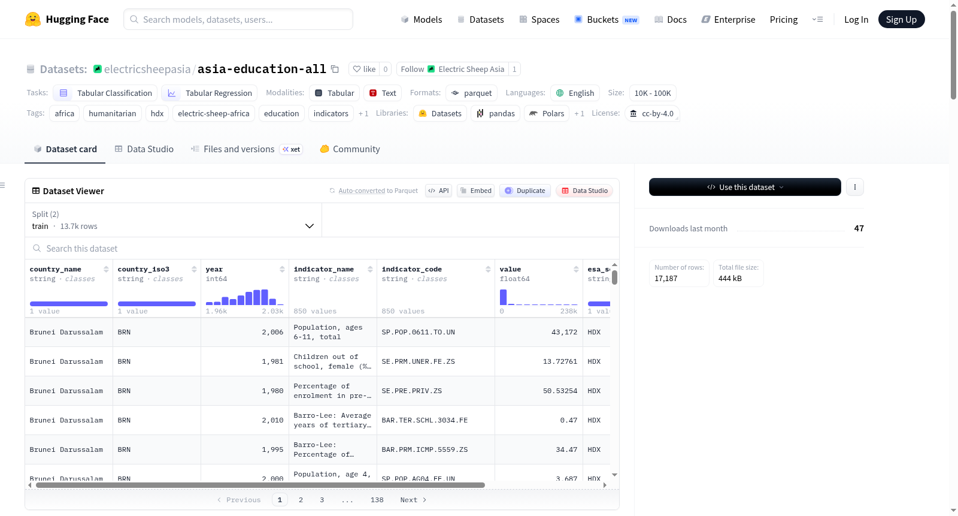Click the Log In link
Image resolution: width=958 pixels, height=516 pixels.
(856, 19)
